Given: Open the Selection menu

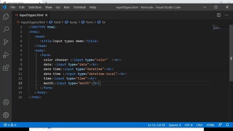Looking at the screenshot, I should [x=35, y=7].
